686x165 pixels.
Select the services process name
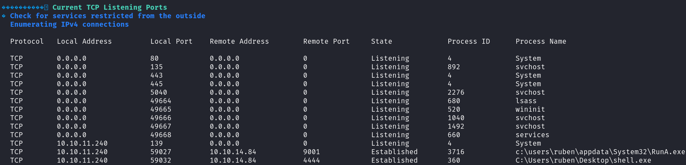(x=532, y=135)
